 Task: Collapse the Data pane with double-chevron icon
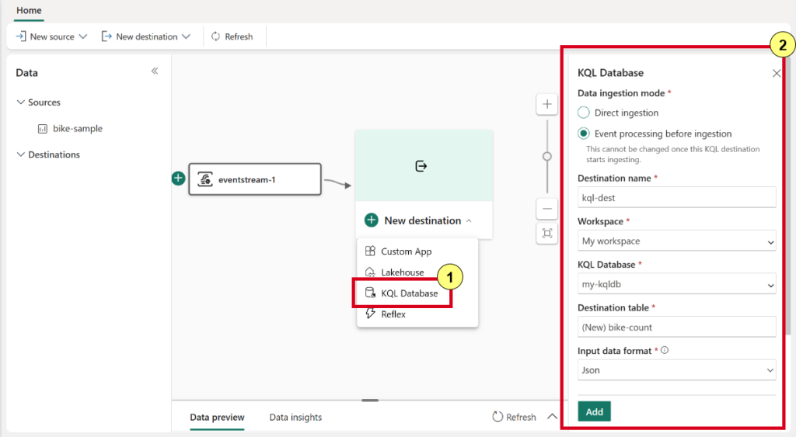point(155,71)
